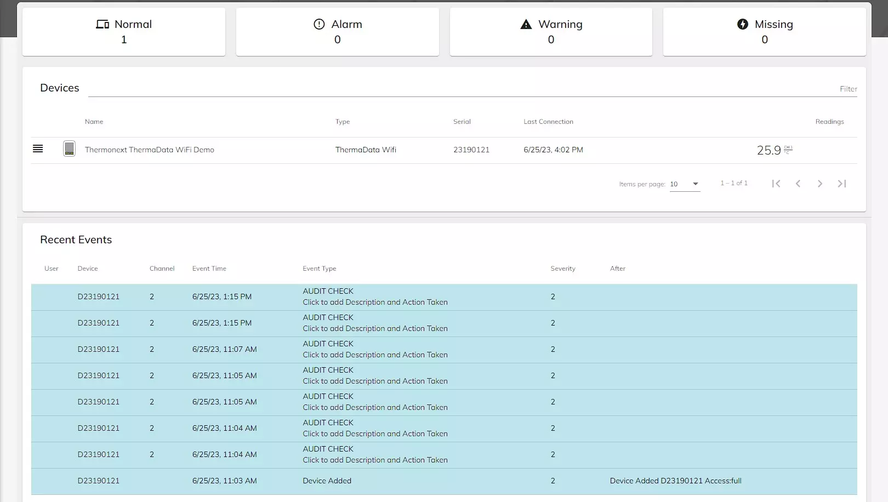Open Thermonext ThermaData WiFi Demo device
Screen dimensions: 888x502
tap(150, 150)
